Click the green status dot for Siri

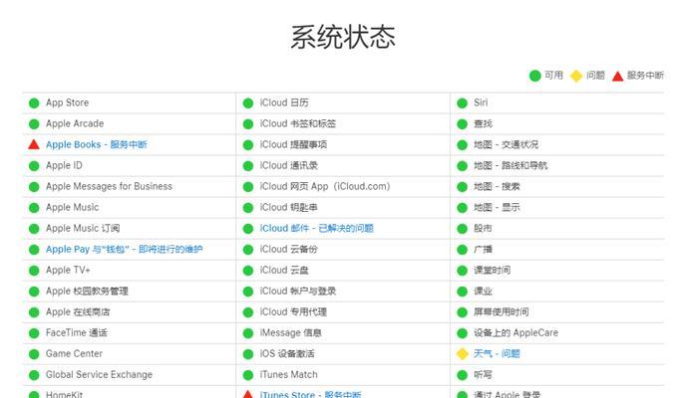[x=462, y=102]
